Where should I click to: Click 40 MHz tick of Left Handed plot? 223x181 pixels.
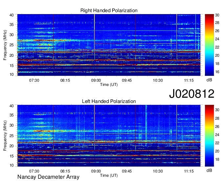[x=11, y=106]
